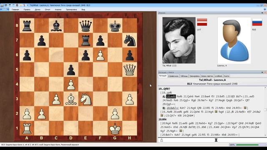
Task: Open the Доска ribbon tab
Action: click(38, 10)
